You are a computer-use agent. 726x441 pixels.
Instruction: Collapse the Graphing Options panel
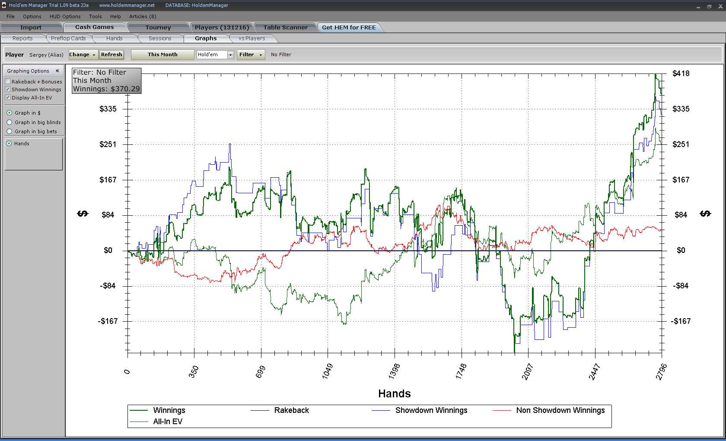(x=57, y=71)
